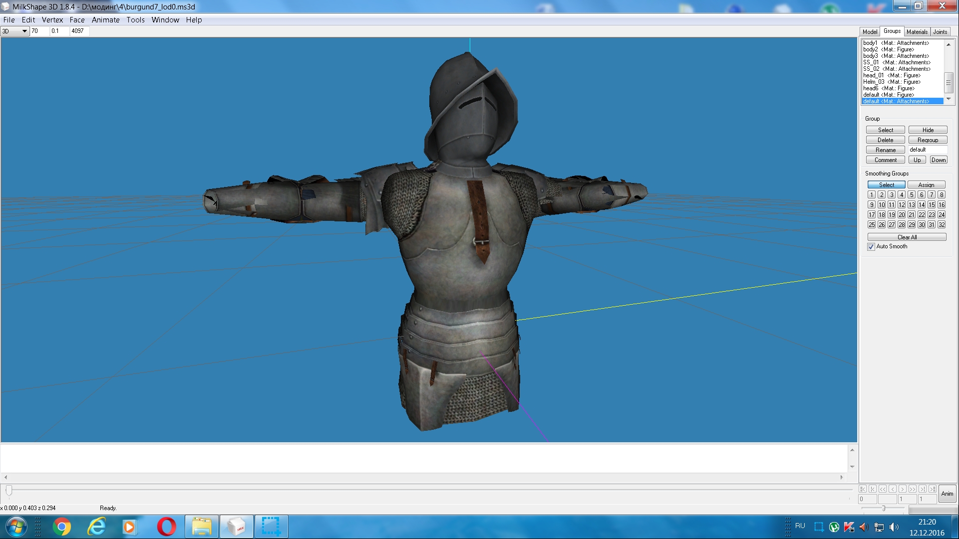Click the Hide group button
The image size is (959, 539).
click(x=928, y=130)
